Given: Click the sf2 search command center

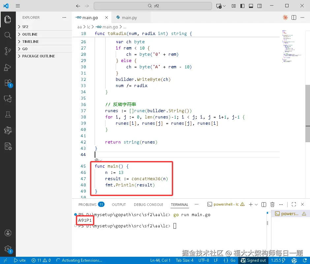Looking at the screenshot, I should (x=153, y=6).
